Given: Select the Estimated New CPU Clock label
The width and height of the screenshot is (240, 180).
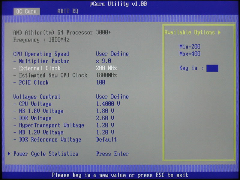Looking at the screenshot, I should tap(53, 75).
